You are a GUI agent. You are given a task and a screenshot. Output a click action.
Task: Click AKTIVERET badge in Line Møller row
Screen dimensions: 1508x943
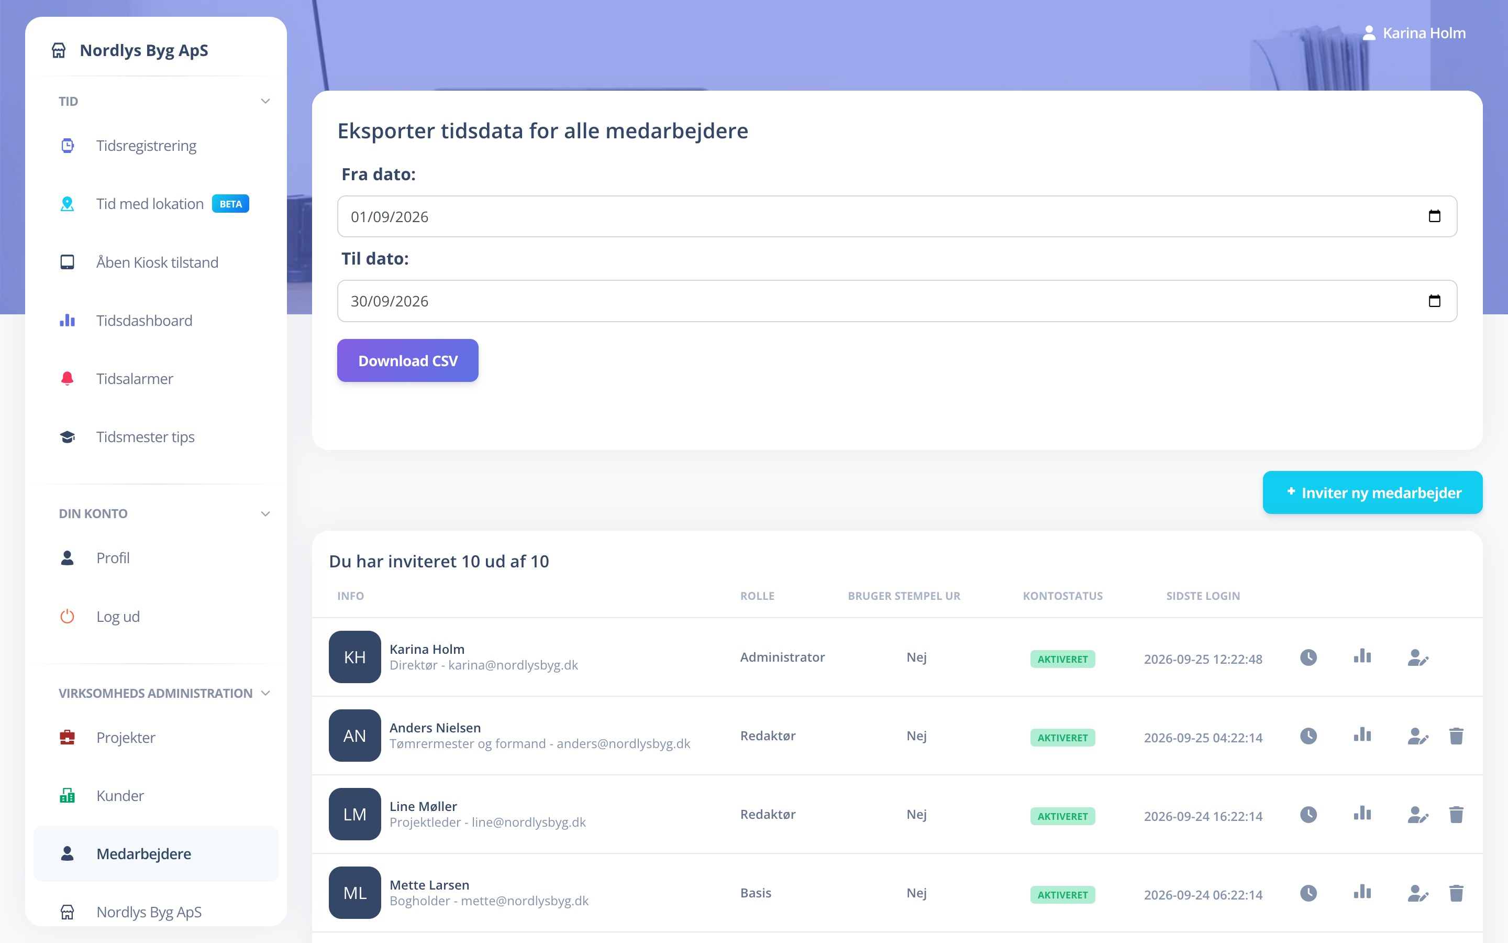click(x=1062, y=816)
